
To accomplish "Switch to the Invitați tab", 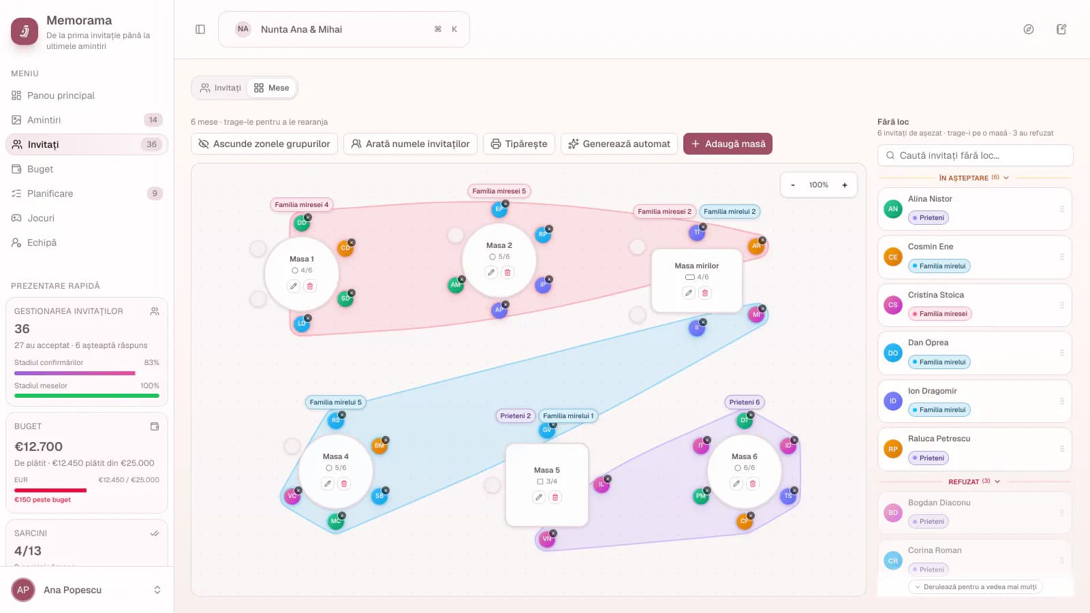I will [x=220, y=88].
